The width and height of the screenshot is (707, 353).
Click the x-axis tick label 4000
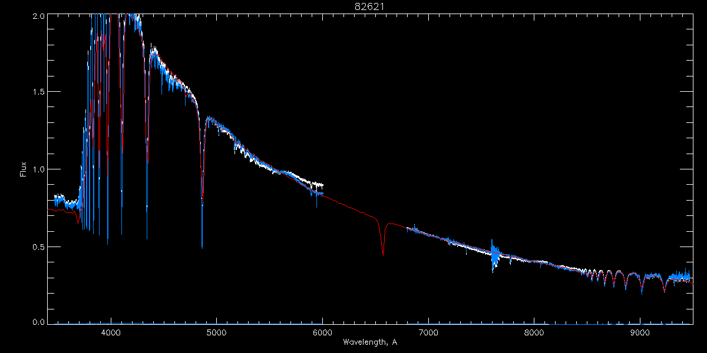pyautogui.click(x=110, y=332)
